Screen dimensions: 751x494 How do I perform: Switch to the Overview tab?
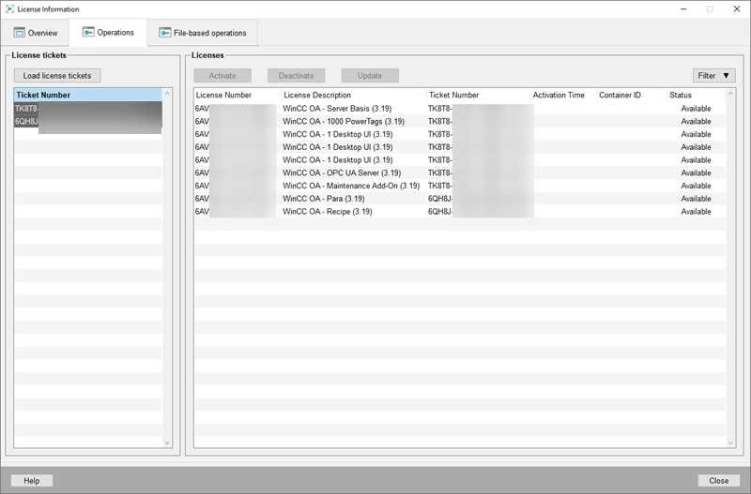(x=36, y=33)
